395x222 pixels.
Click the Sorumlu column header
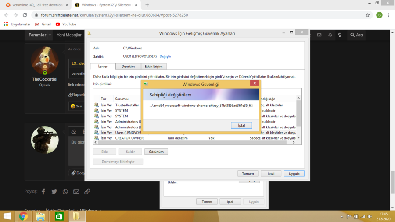122,99
